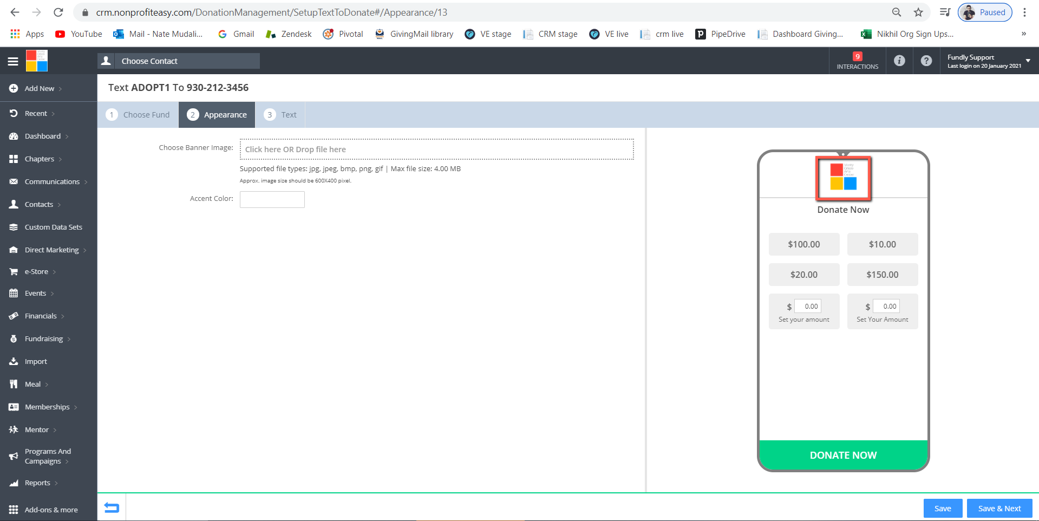Expand the Fundraising submenu chevron

click(69, 339)
